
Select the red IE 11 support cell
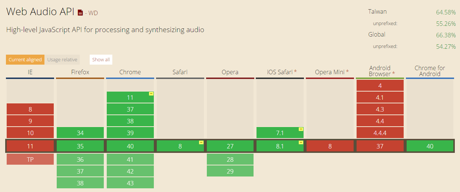click(30, 146)
